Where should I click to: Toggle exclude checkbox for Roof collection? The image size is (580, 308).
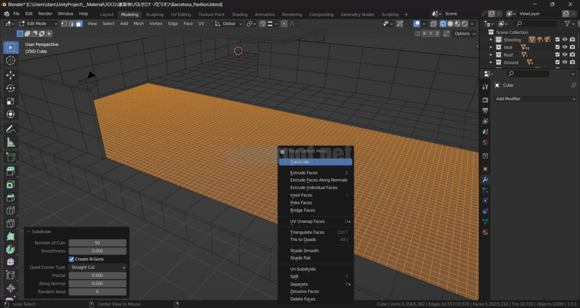click(557, 55)
